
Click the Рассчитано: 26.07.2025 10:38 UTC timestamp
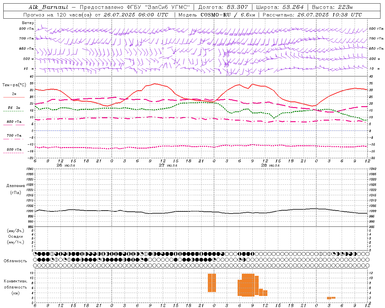(x=312, y=15)
